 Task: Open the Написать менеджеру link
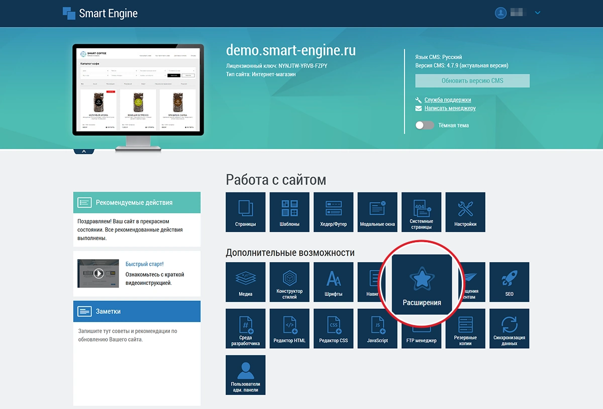coord(450,108)
